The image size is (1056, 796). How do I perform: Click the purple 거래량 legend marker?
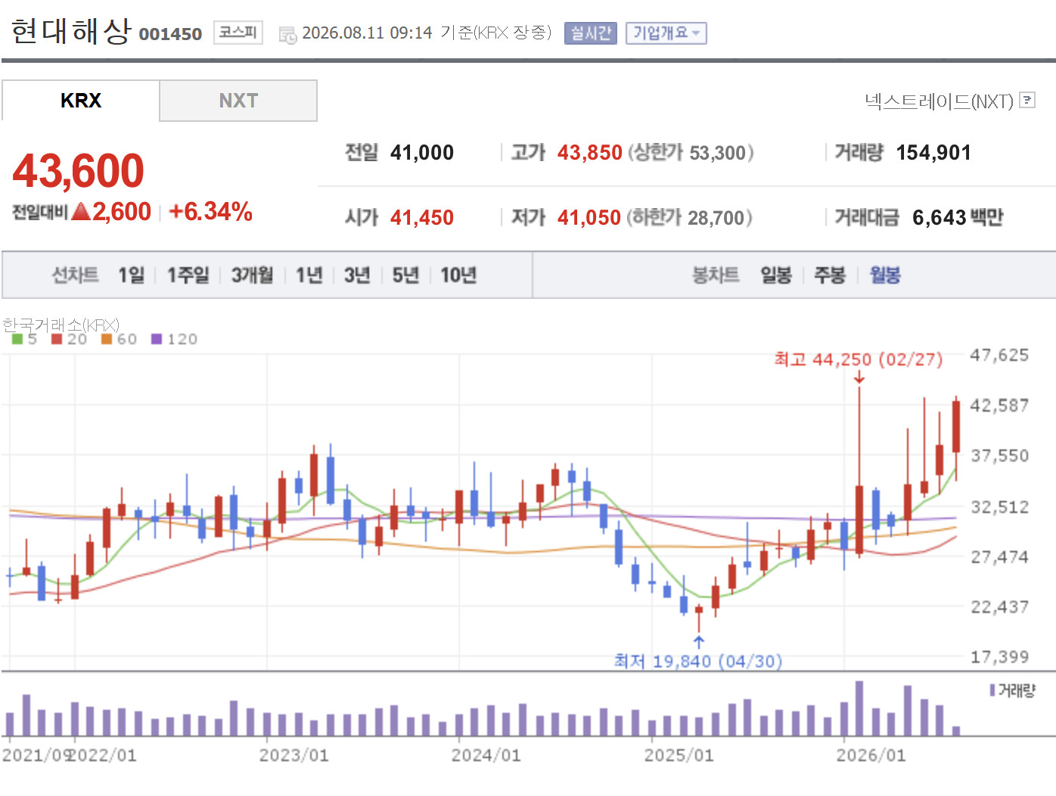pyautogui.click(x=992, y=690)
